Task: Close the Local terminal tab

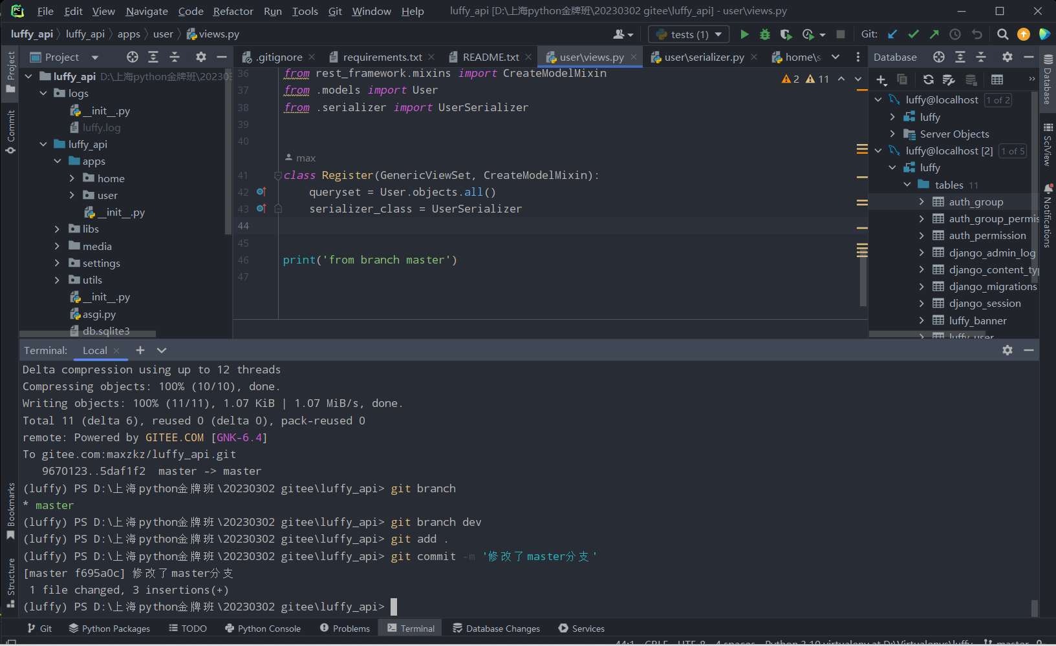Action: pos(116,350)
